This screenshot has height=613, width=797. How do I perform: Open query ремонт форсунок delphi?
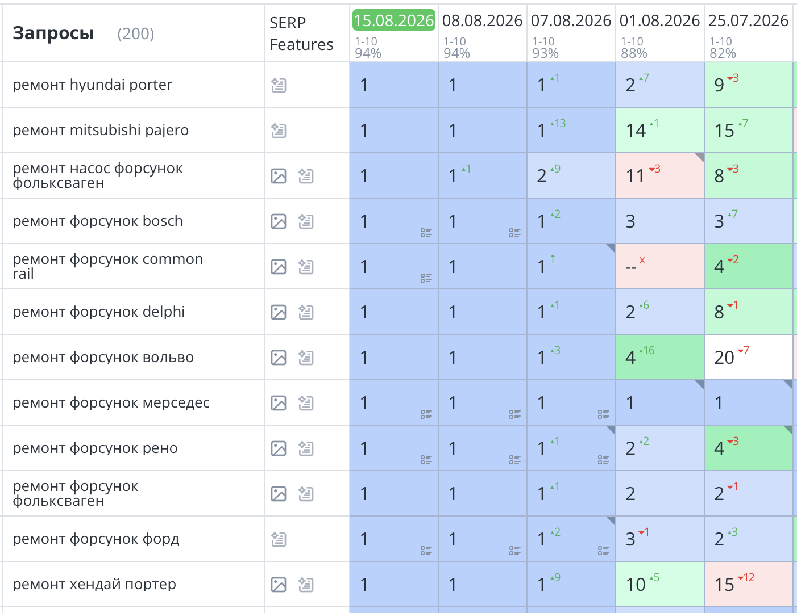click(x=99, y=312)
